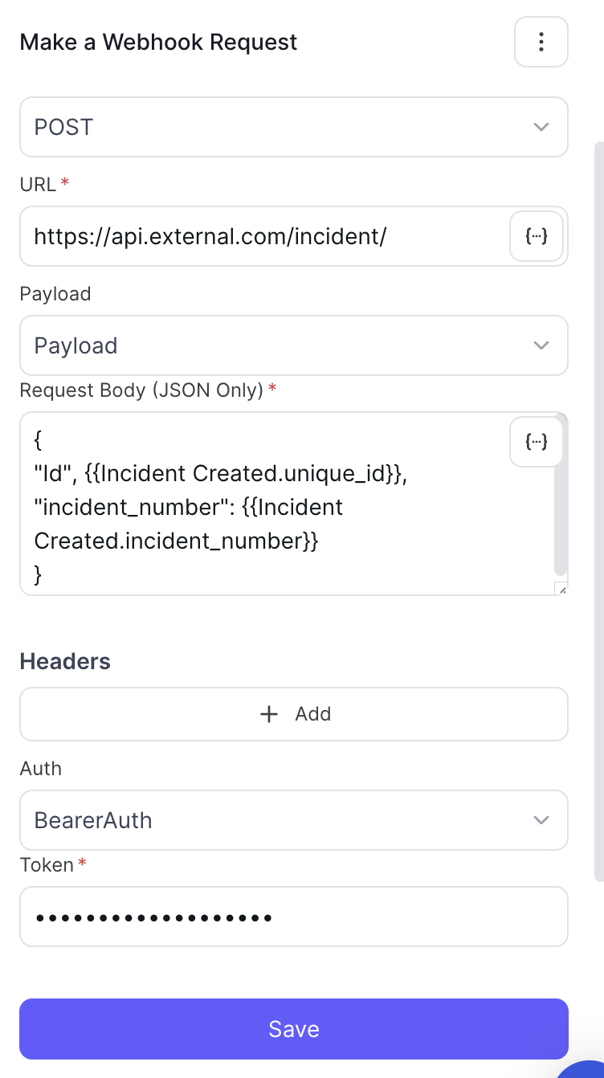This screenshot has height=1078, width=604.
Task: Expand the POST method dropdown
Action: (294, 127)
